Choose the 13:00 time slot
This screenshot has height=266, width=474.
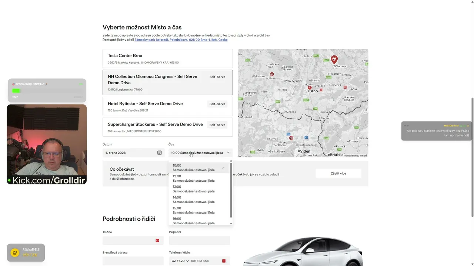pos(199,189)
